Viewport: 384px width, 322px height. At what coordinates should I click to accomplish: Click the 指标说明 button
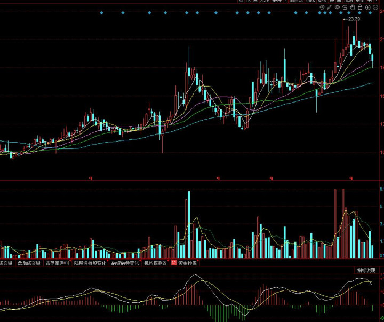pyautogui.click(x=366, y=271)
